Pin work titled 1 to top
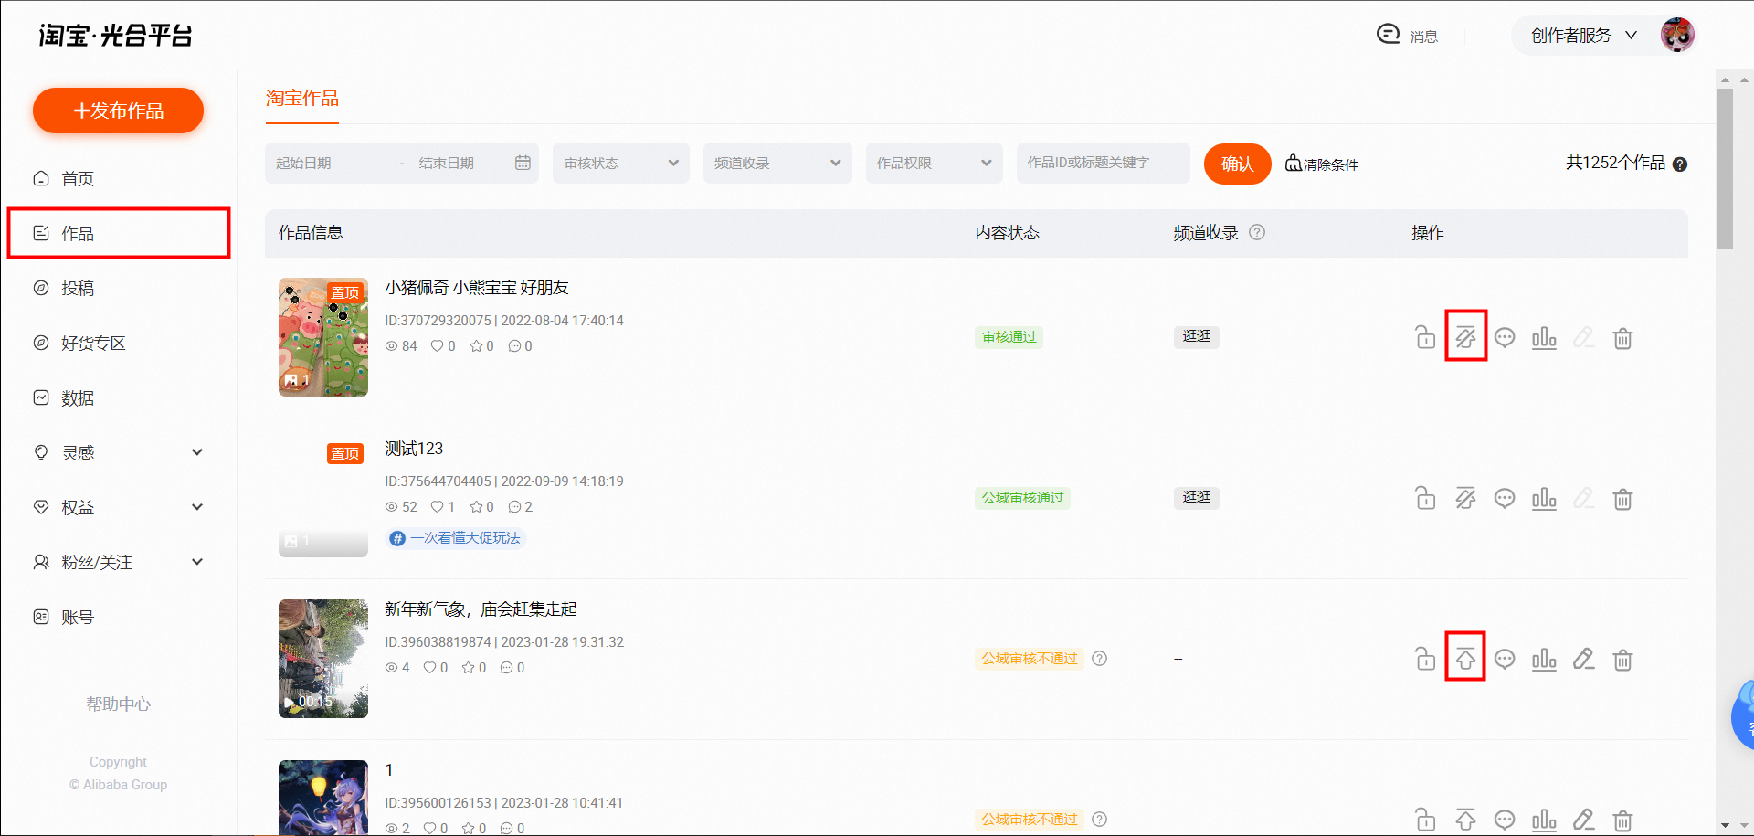The height and width of the screenshot is (836, 1754). (1465, 820)
